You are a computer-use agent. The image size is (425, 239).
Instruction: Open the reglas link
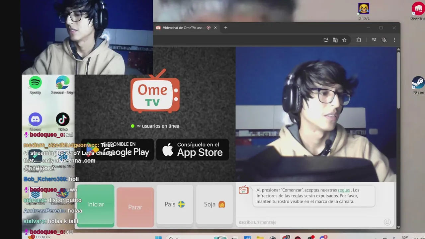tap(344, 190)
